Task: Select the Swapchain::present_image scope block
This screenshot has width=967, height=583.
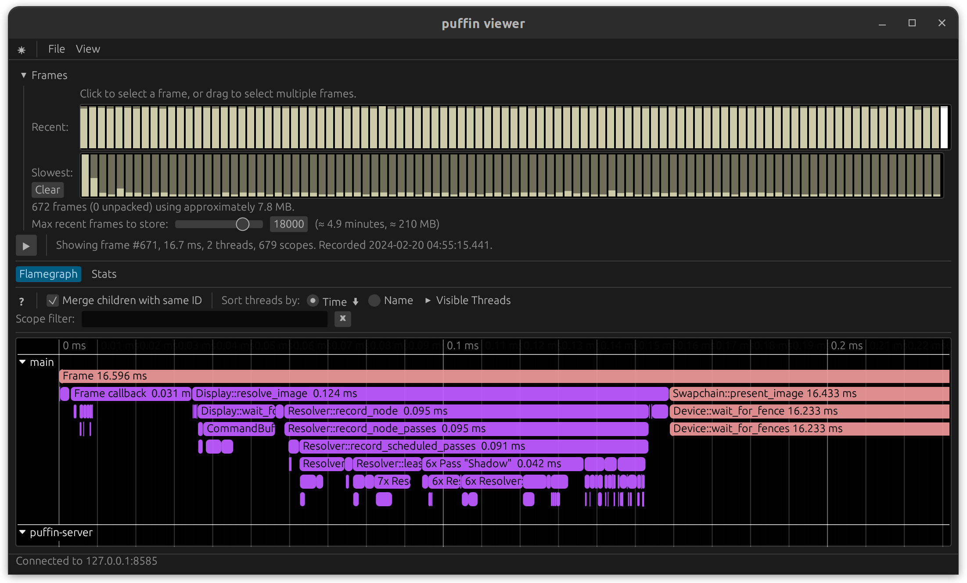Action: click(x=790, y=393)
